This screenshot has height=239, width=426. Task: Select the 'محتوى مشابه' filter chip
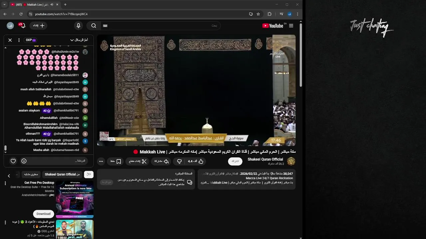31,174
